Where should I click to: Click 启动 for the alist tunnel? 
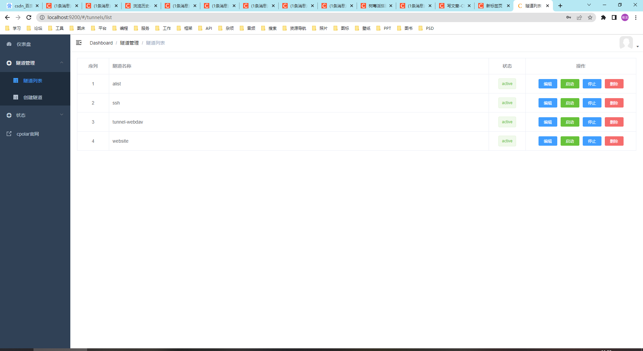(x=570, y=84)
